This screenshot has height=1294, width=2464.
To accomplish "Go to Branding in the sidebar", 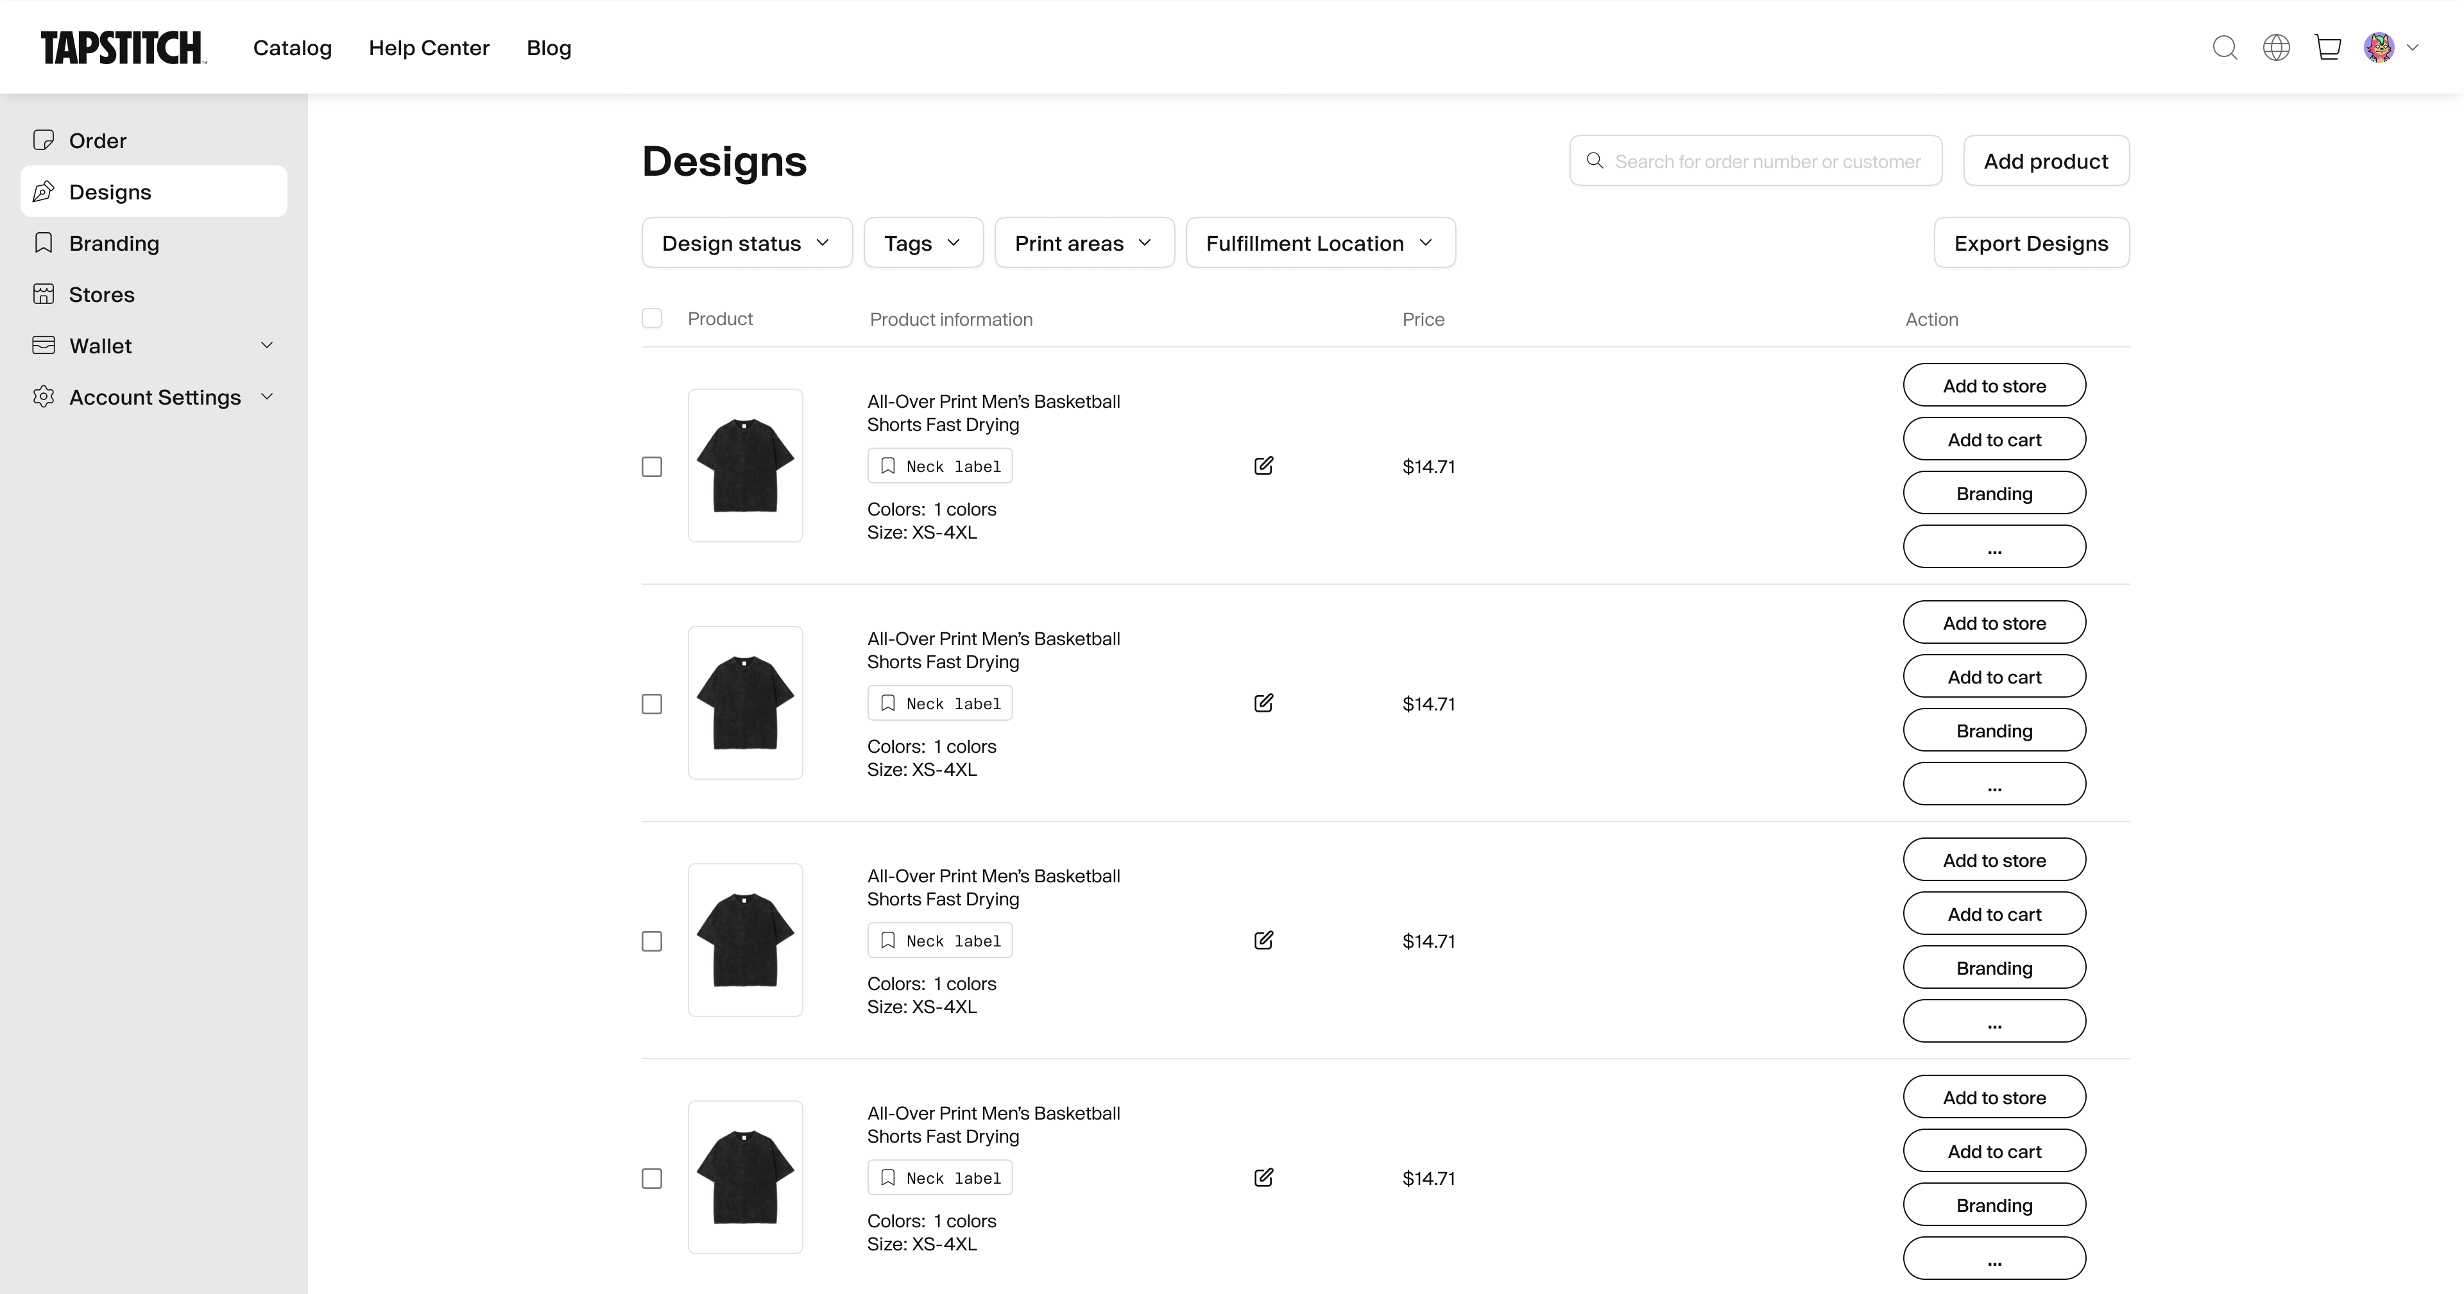I will (x=114, y=244).
